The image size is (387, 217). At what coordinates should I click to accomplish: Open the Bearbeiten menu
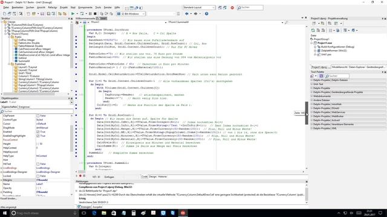pos(18,8)
